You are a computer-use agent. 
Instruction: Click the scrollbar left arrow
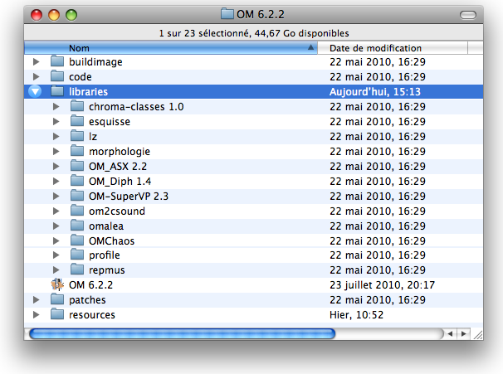(x=451, y=334)
